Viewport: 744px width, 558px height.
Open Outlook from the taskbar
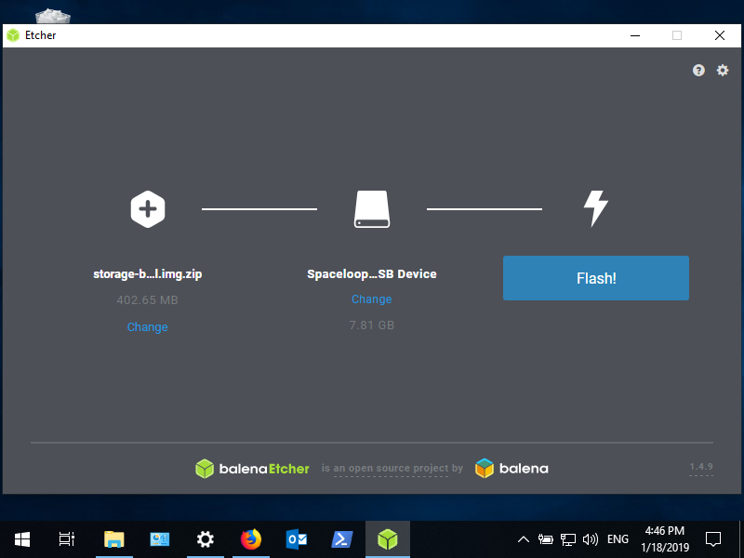point(297,539)
